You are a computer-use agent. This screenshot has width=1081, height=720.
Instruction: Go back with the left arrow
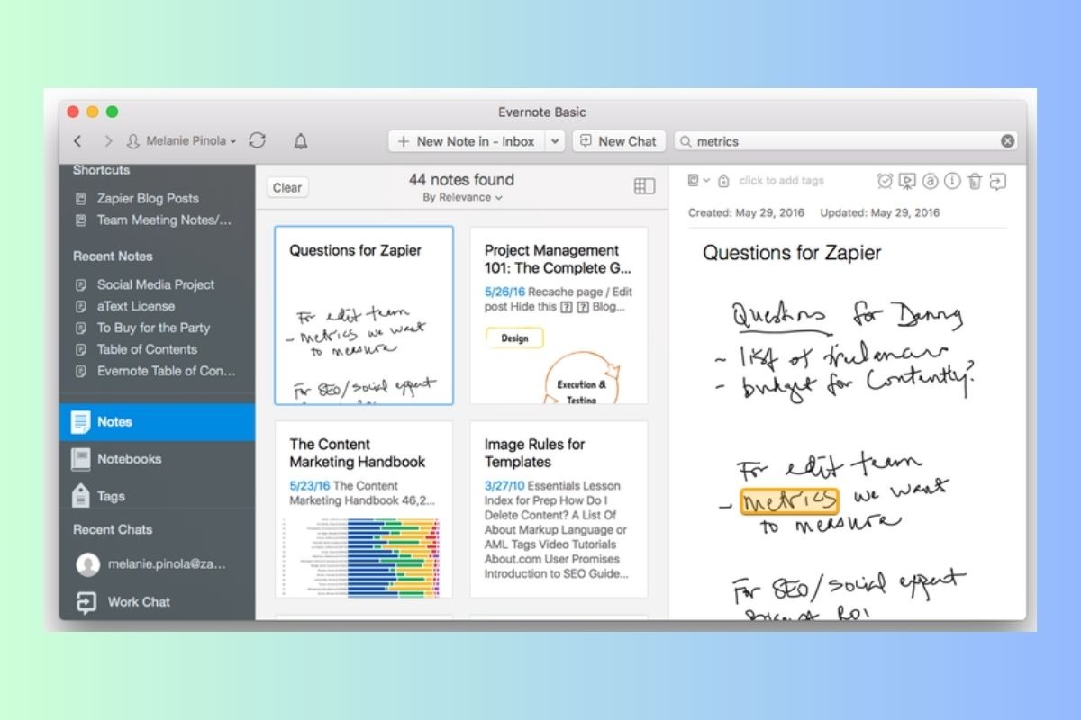78,141
